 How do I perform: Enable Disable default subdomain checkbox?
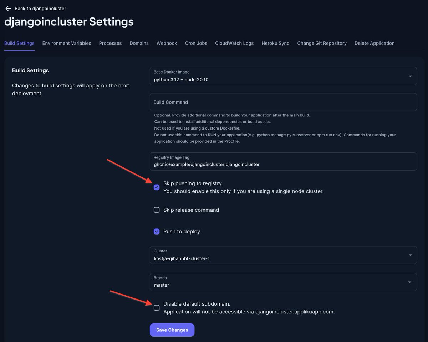click(x=157, y=308)
